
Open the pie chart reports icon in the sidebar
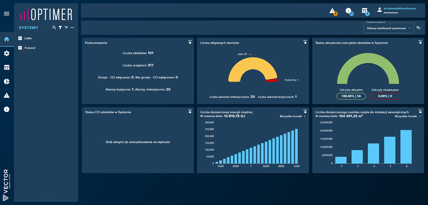click(x=7, y=81)
